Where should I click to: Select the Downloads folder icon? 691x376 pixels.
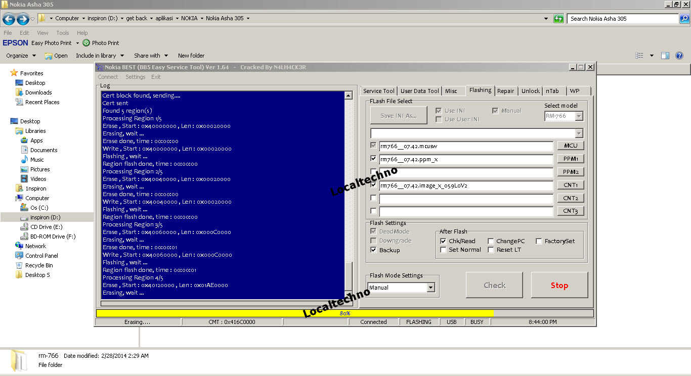tap(19, 92)
